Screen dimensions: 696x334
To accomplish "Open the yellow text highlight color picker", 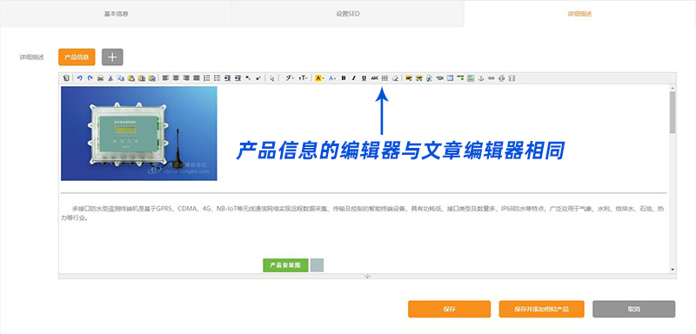I will pos(319,78).
